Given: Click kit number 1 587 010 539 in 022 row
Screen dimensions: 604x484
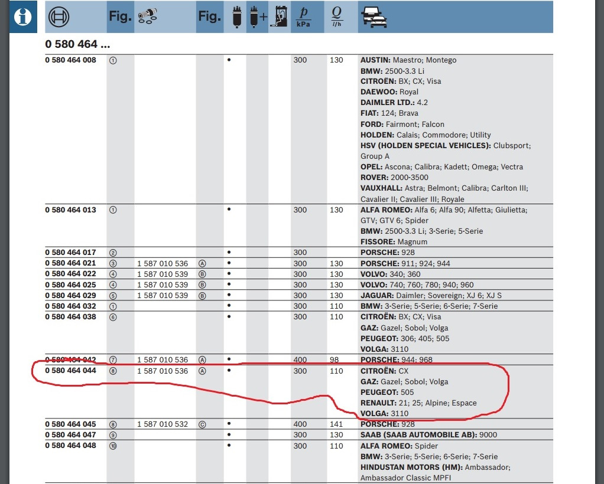Looking at the screenshot, I should point(163,274).
